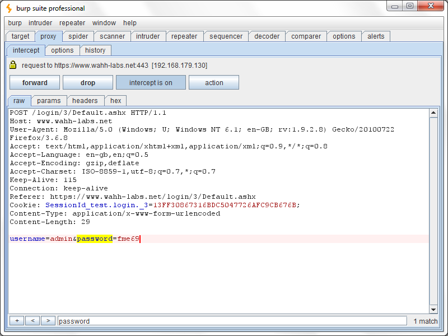Open the repeater menu
Image resolution: width=448 pixels, height=336 pixels.
click(x=72, y=23)
